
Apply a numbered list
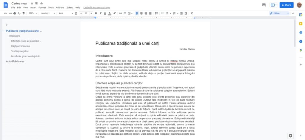point(174,13)
